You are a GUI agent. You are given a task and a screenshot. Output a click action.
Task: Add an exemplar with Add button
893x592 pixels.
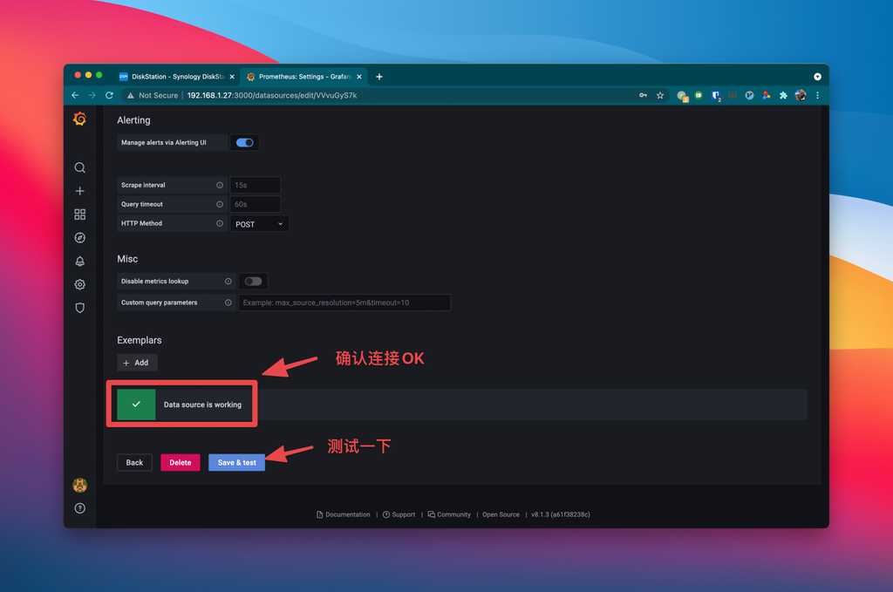click(137, 363)
